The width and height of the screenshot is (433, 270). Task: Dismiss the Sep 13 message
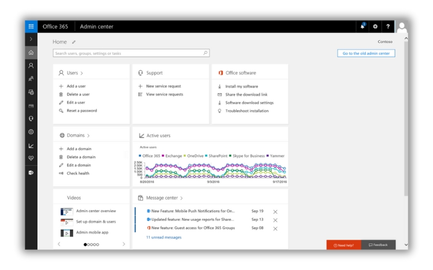coord(275,220)
